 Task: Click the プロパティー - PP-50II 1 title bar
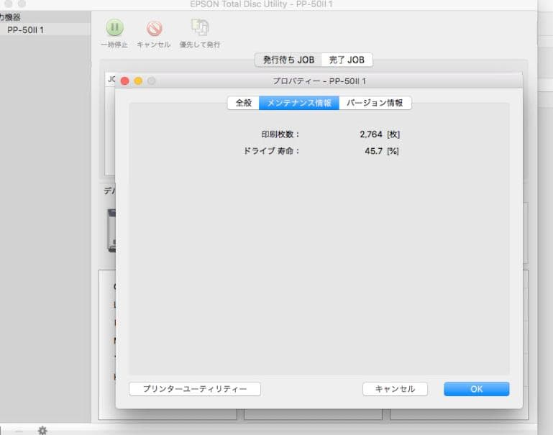click(319, 81)
